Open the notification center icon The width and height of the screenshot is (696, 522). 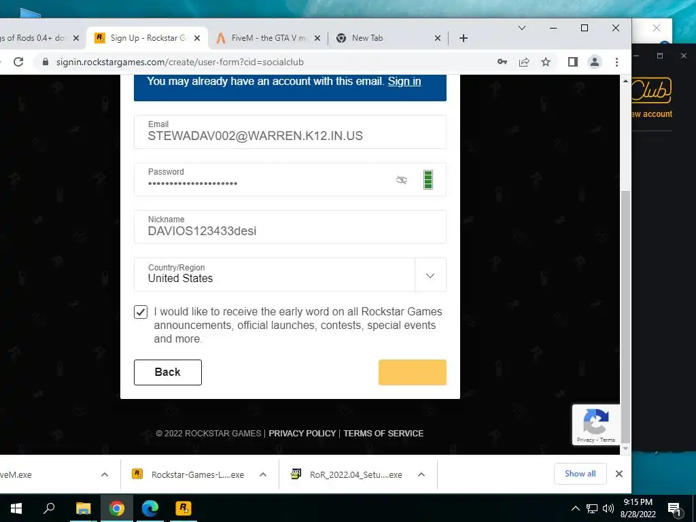tap(675, 508)
